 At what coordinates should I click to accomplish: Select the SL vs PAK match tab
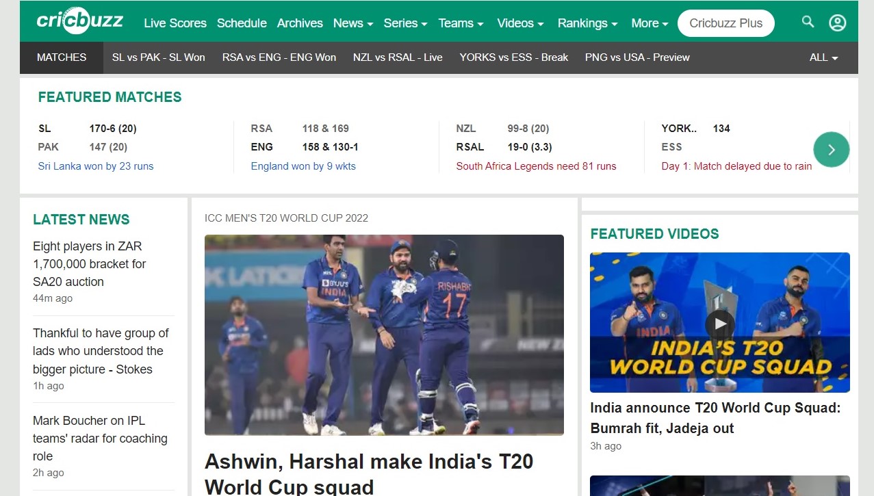pos(158,57)
